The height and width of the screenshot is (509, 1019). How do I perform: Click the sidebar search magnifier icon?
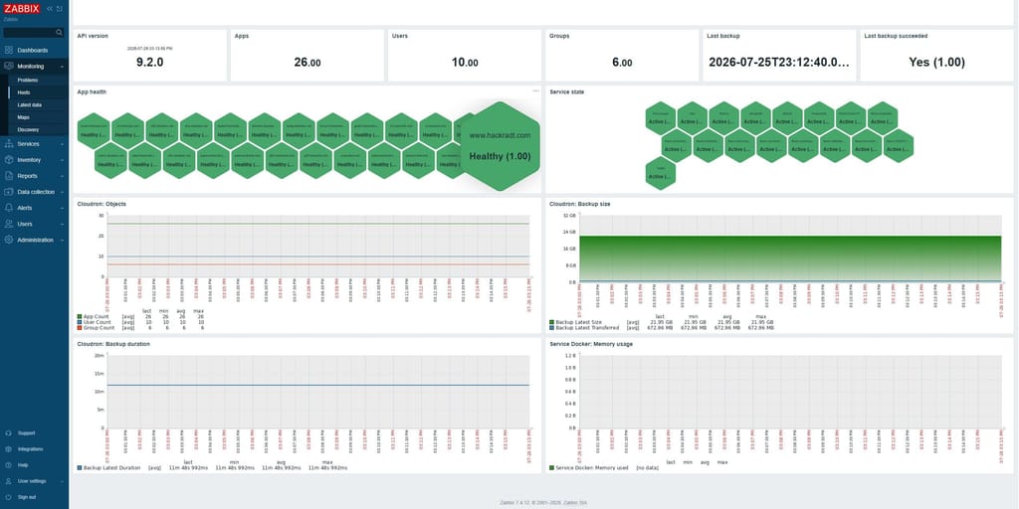coord(59,33)
